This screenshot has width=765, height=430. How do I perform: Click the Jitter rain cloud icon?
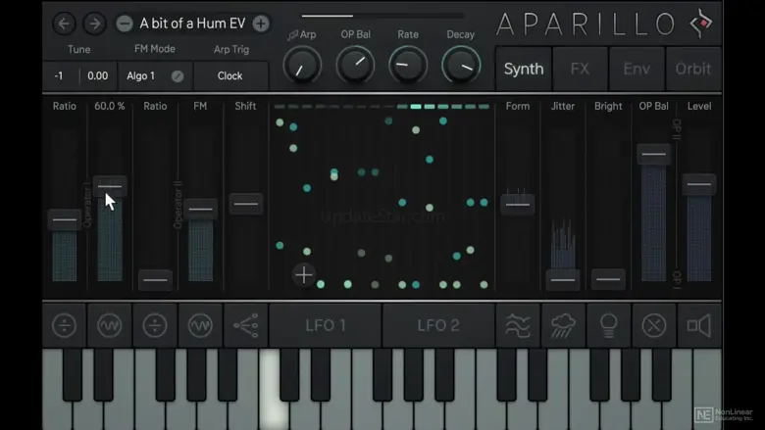tap(563, 325)
